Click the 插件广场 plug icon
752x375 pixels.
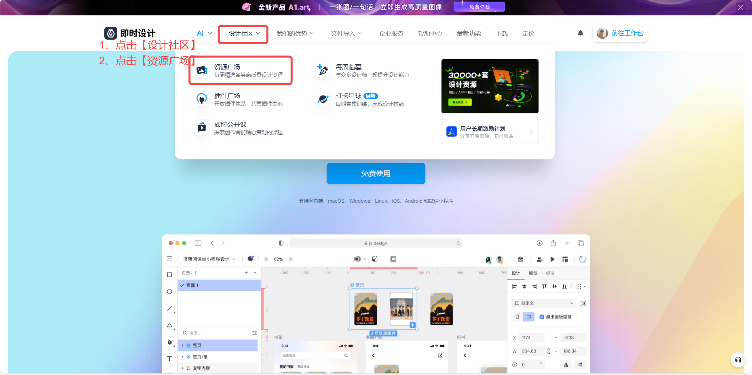tap(201, 99)
